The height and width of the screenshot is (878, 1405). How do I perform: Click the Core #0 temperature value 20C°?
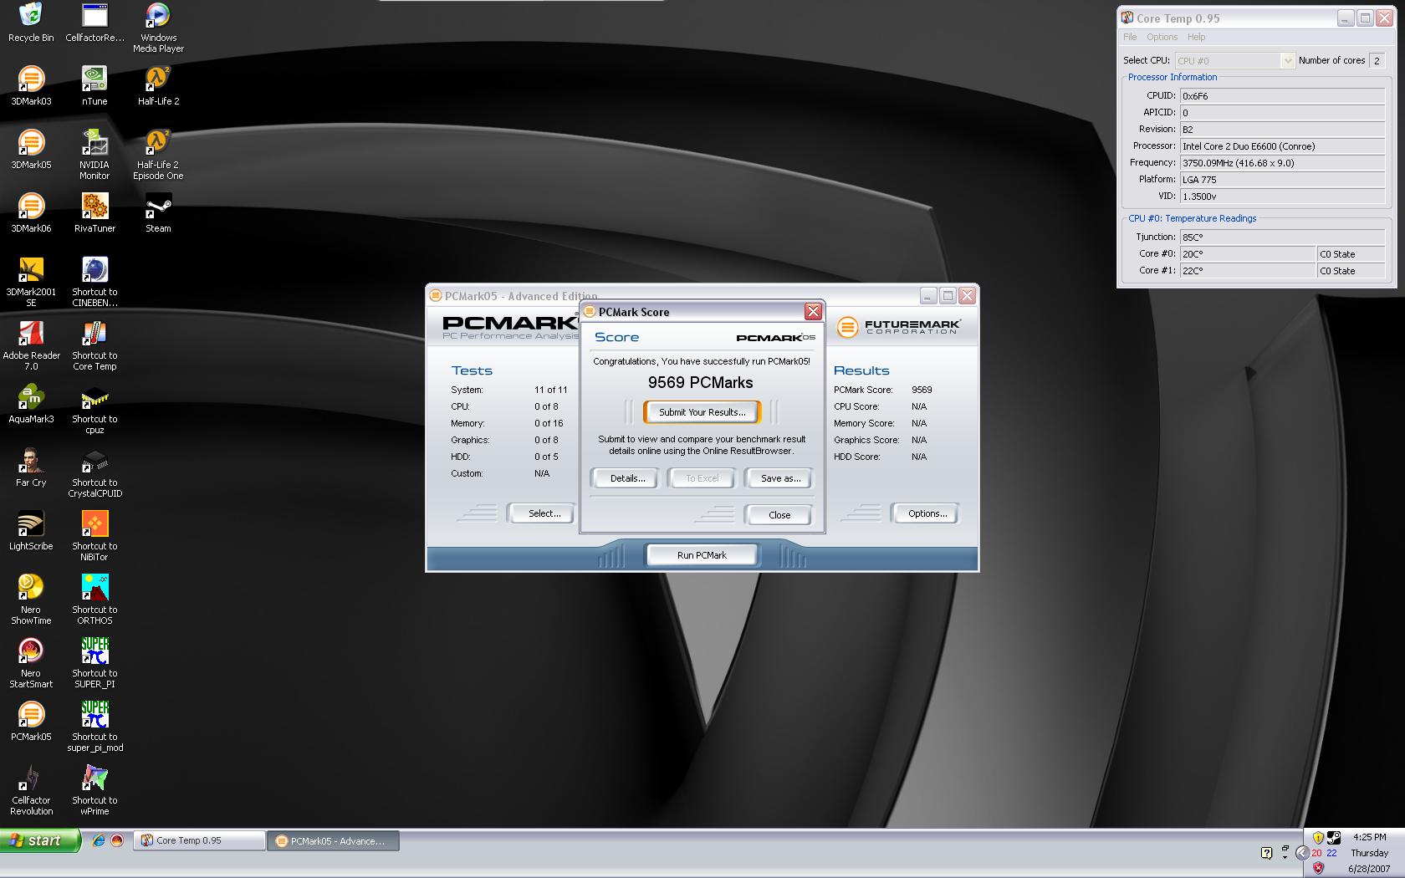(x=1248, y=254)
